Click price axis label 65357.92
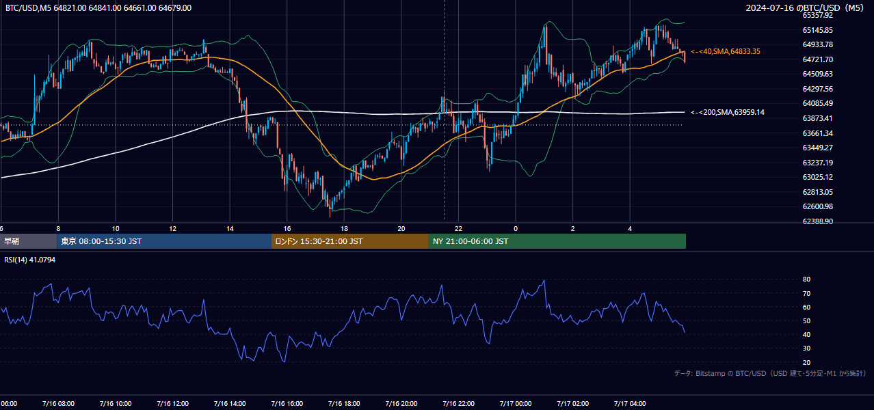Image resolution: width=874 pixels, height=410 pixels. [x=818, y=15]
